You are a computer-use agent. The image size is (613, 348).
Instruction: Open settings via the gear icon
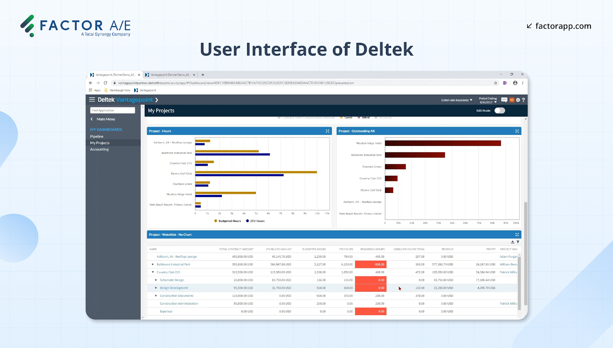(x=518, y=100)
